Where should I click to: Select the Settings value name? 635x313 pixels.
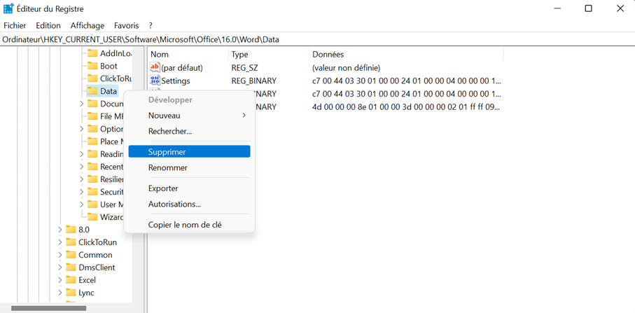(176, 81)
